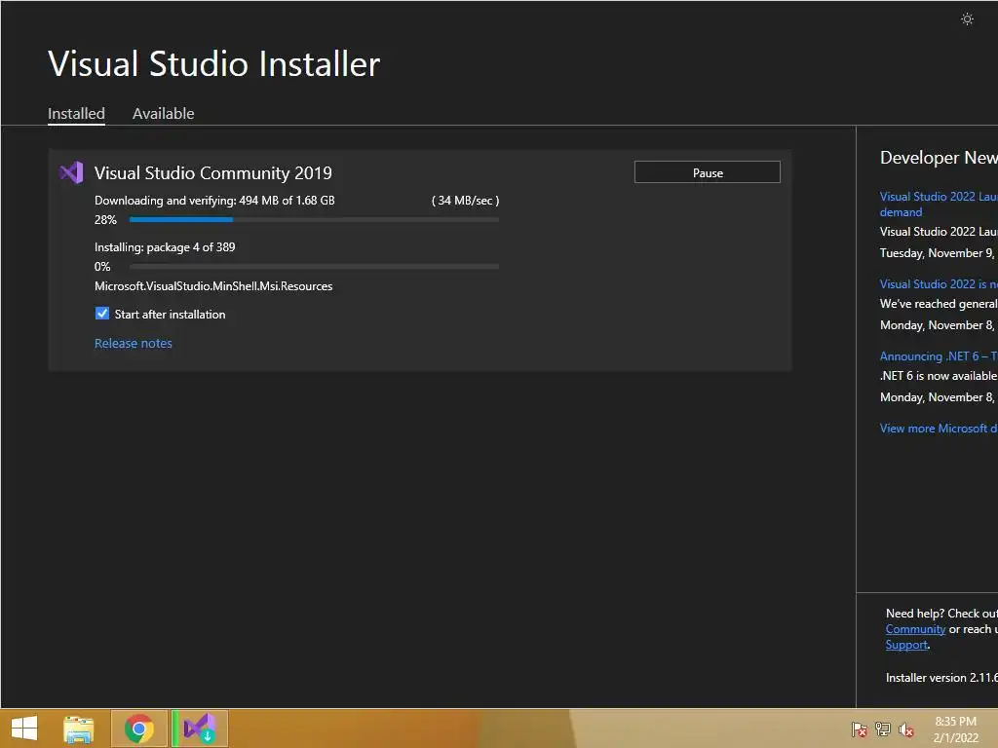This screenshot has width=998, height=748.
Task: Click the 0% install percentage label
Action: tap(101, 267)
